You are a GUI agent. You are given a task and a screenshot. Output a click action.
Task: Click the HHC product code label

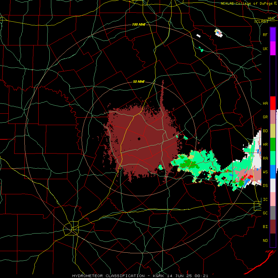(271, 19)
